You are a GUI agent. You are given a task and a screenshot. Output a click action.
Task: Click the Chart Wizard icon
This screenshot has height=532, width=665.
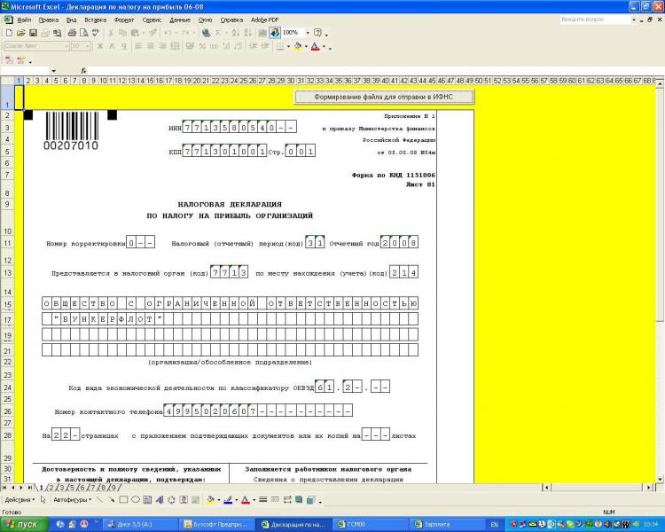(x=262, y=33)
